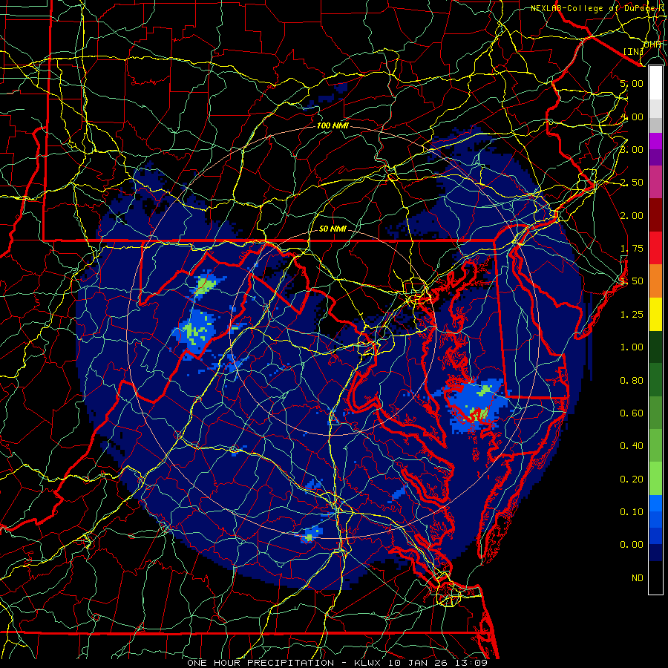Viewport: 668px width, 668px height.
Task: Click the "13:09" timestamp
Action: 471,663
